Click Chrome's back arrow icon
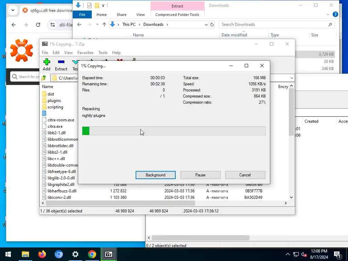 pos(14,24)
